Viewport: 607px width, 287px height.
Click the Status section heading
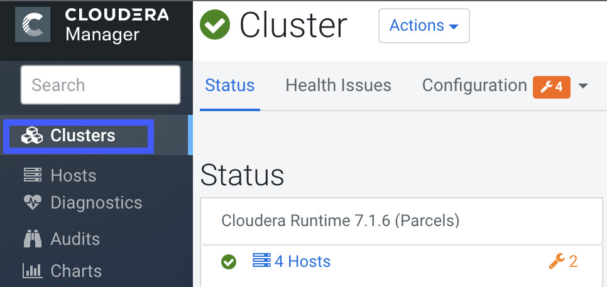[243, 175]
